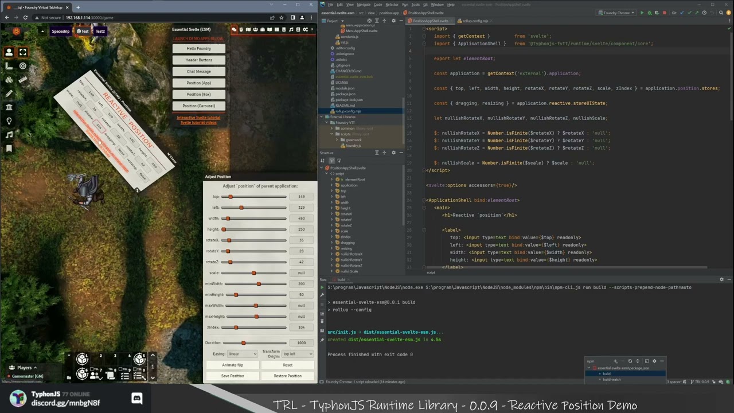Image resolution: width=734 pixels, height=413 pixels.
Task: Open the Chat Log tab icon in the sidebar
Action: coord(235,29)
